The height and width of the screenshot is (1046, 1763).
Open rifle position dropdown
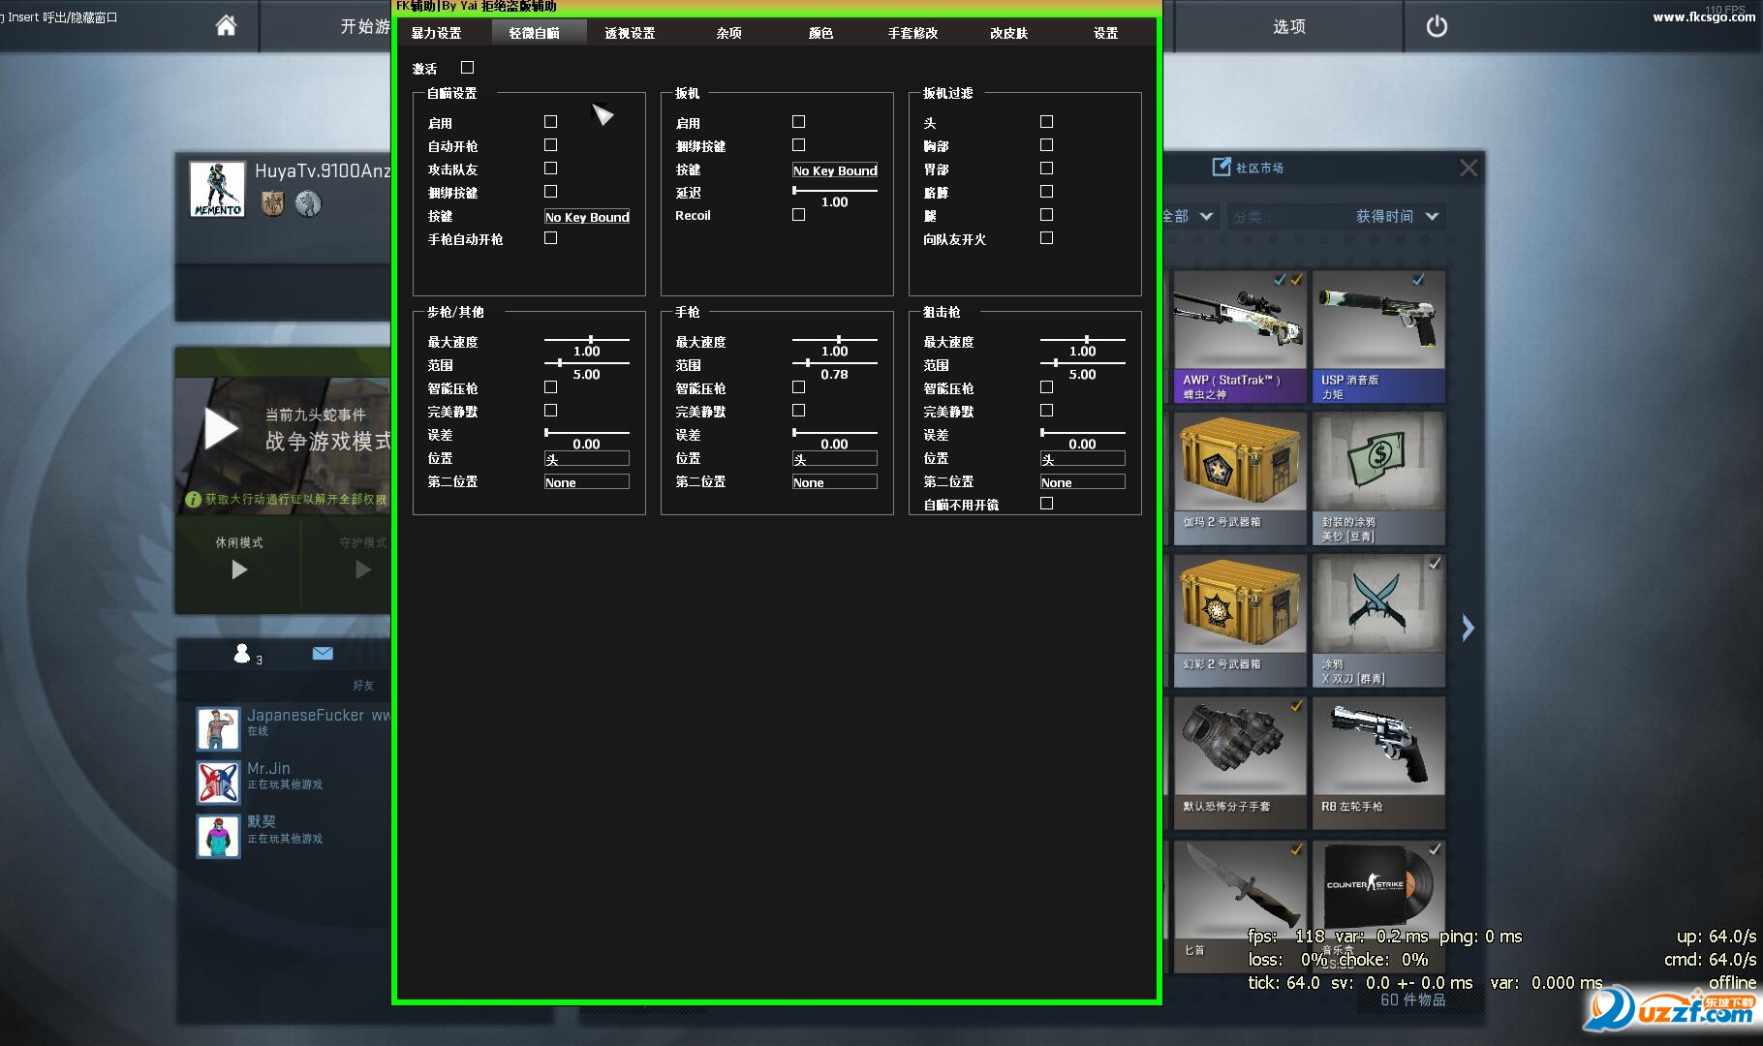tap(587, 459)
